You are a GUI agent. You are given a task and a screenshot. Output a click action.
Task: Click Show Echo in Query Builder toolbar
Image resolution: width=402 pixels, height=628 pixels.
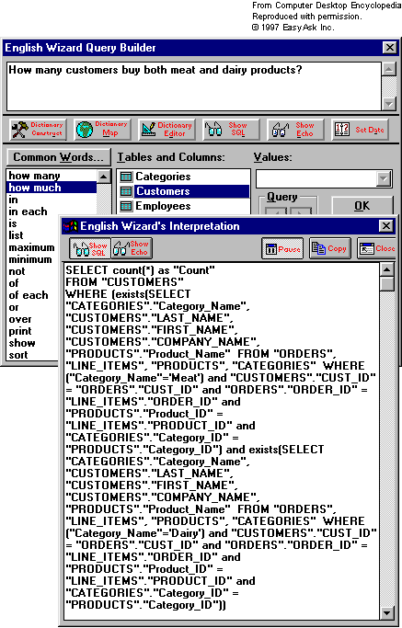[295, 130]
